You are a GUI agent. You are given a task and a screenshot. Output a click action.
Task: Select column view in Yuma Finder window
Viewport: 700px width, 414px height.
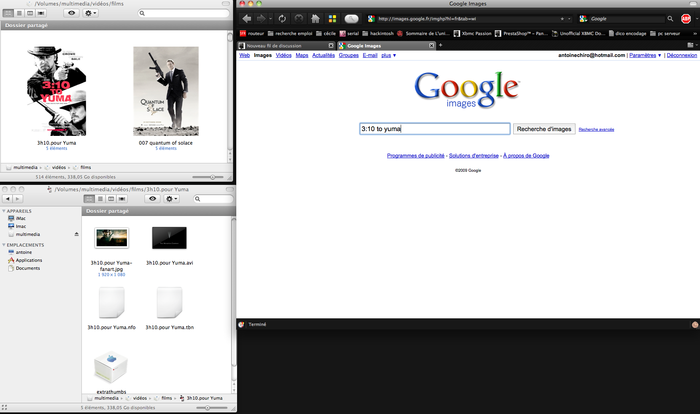point(111,199)
